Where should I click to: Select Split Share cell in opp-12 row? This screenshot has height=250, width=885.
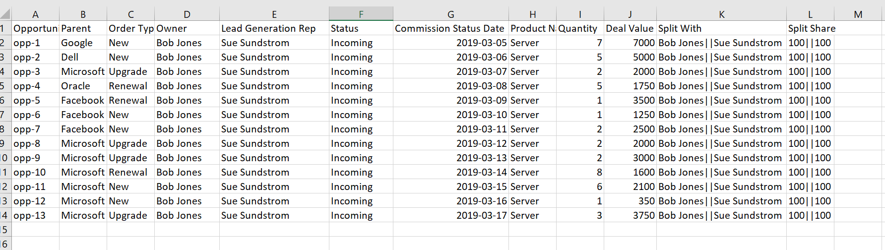coord(810,201)
